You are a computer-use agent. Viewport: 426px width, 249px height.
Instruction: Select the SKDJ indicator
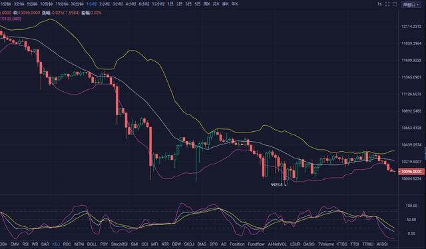(x=189, y=244)
